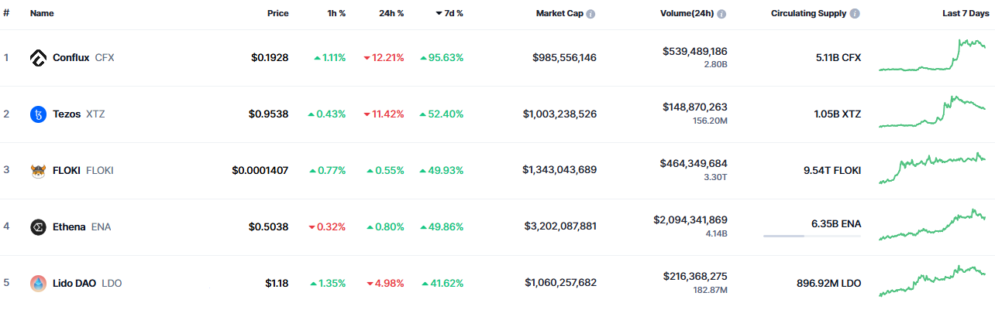Click Ethena volume $2,094,341,869
Image resolution: width=995 pixels, height=320 pixels.
coord(690,220)
